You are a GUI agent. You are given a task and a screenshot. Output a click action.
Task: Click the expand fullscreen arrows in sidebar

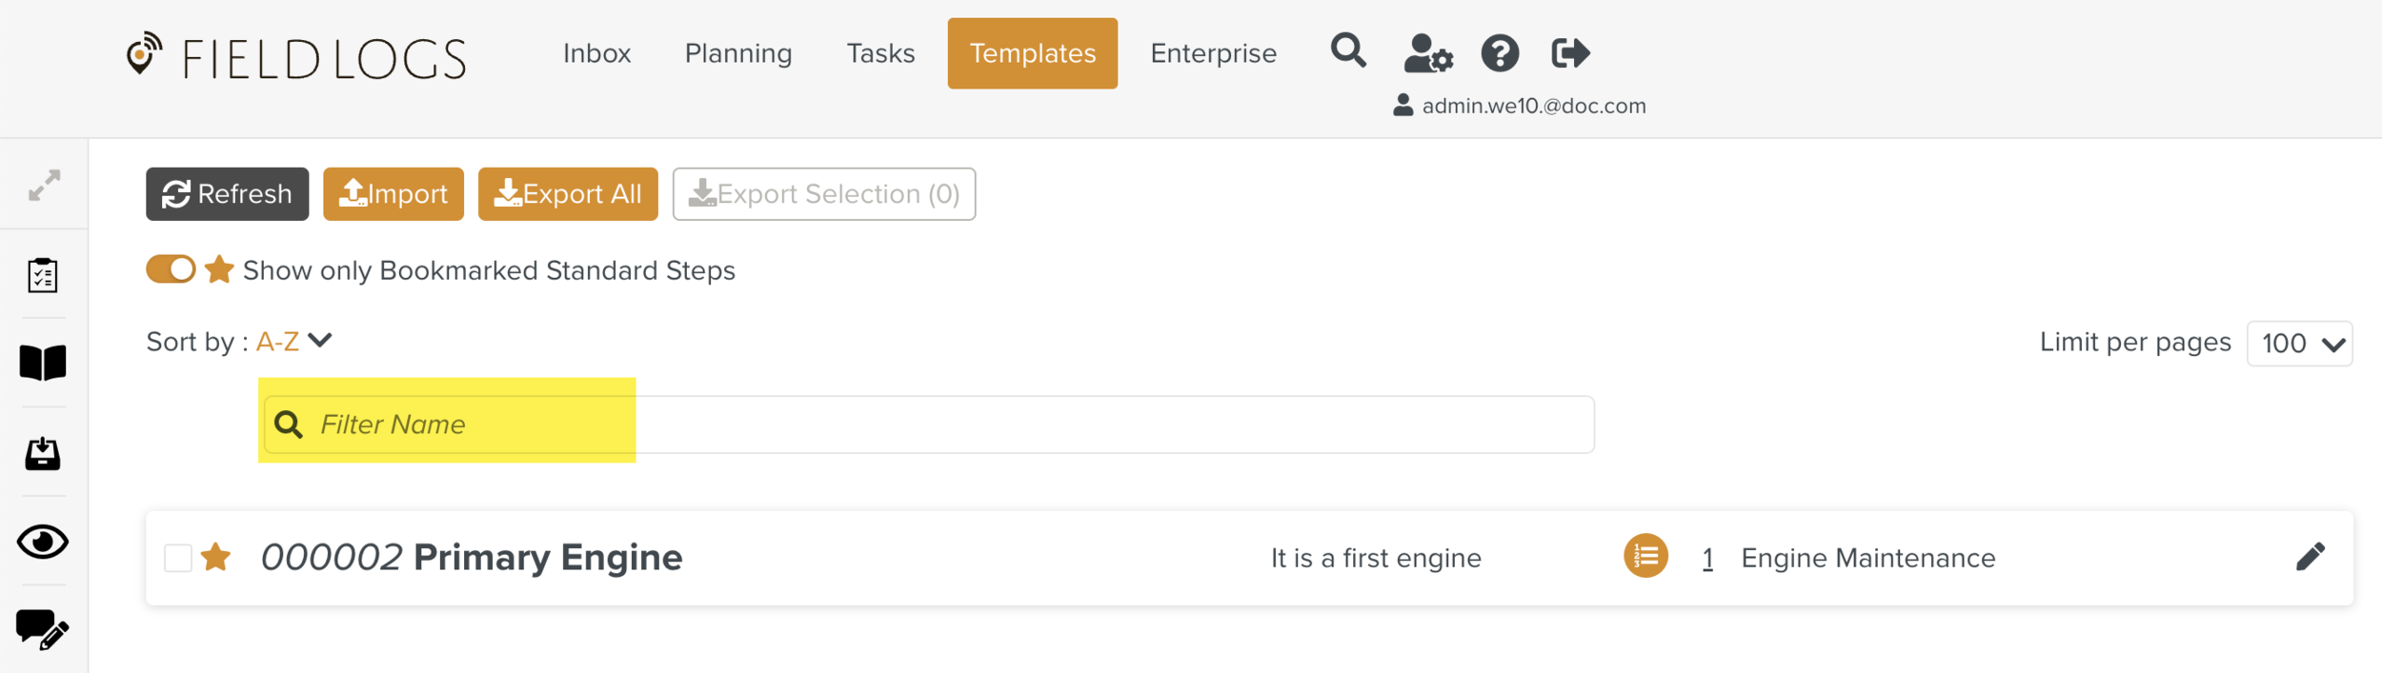pos(44,185)
